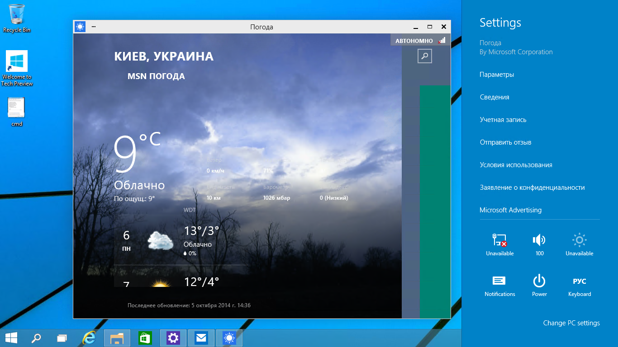Click the 13°/3° forecast temperature
The image size is (618, 347).
coord(201,231)
